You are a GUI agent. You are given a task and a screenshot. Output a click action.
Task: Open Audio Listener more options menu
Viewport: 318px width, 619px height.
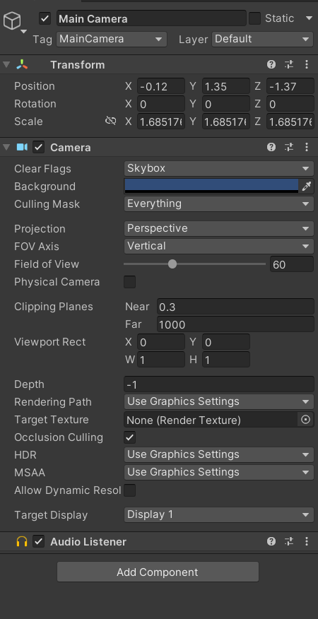point(307,541)
